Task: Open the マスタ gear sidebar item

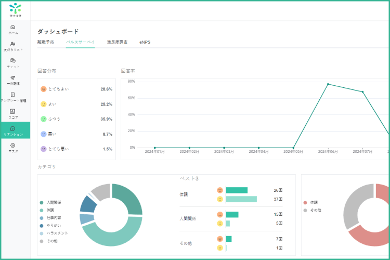Action: pyautogui.click(x=13, y=148)
